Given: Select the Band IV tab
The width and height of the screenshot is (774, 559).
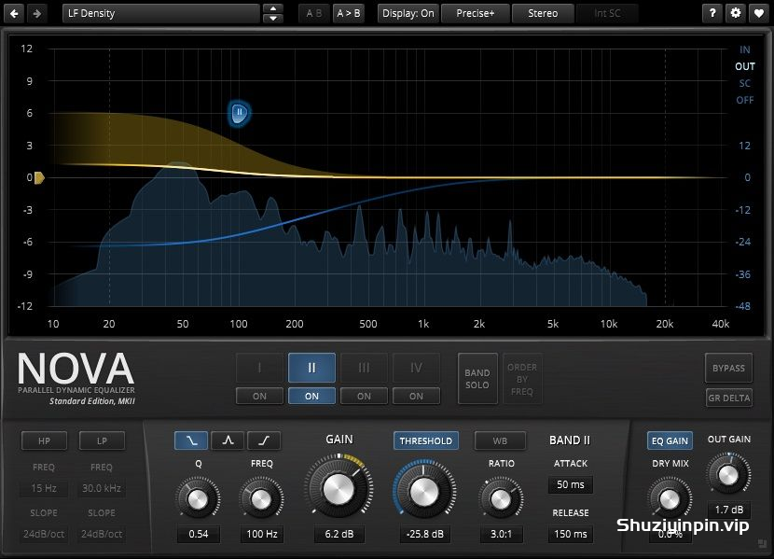Looking at the screenshot, I should [416, 368].
